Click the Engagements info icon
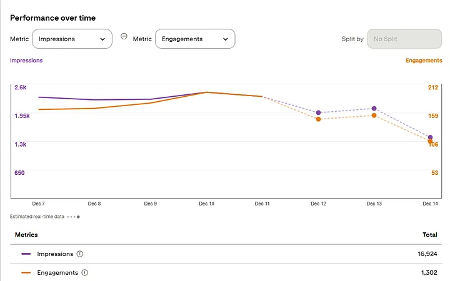 [85, 273]
